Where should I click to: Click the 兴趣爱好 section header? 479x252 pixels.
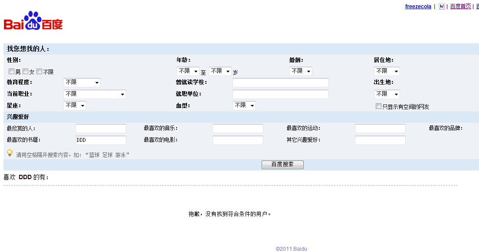pos(18,117)
